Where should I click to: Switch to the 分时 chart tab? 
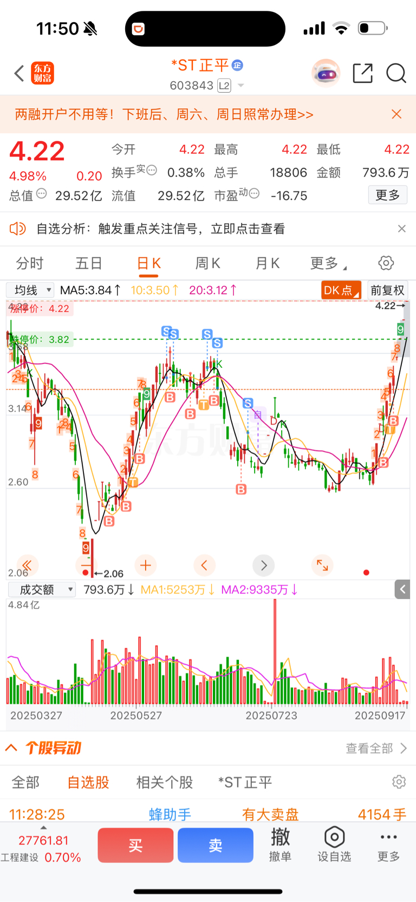[x=30, y=263]
